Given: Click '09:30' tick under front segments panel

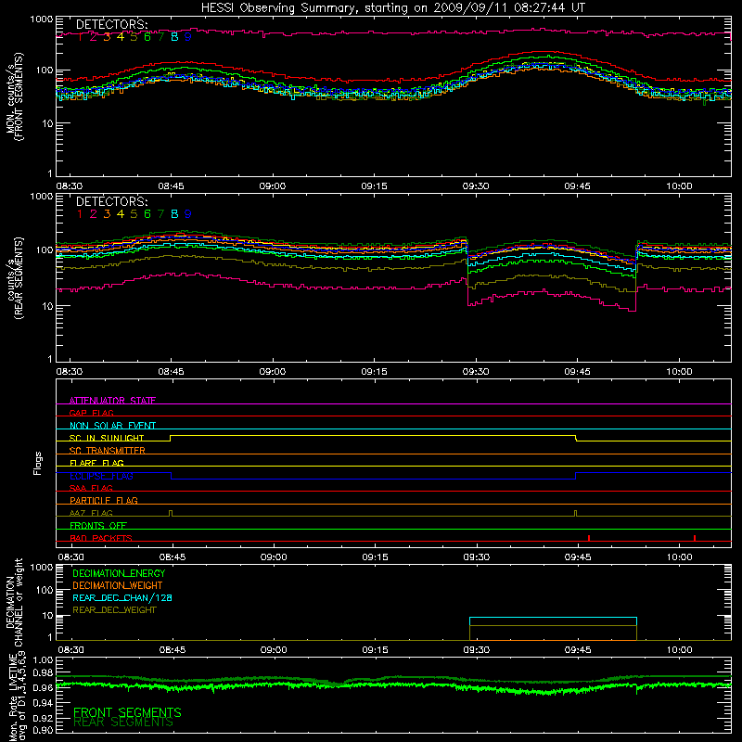Looking at the screenshot, I should [x=476, y=186].
